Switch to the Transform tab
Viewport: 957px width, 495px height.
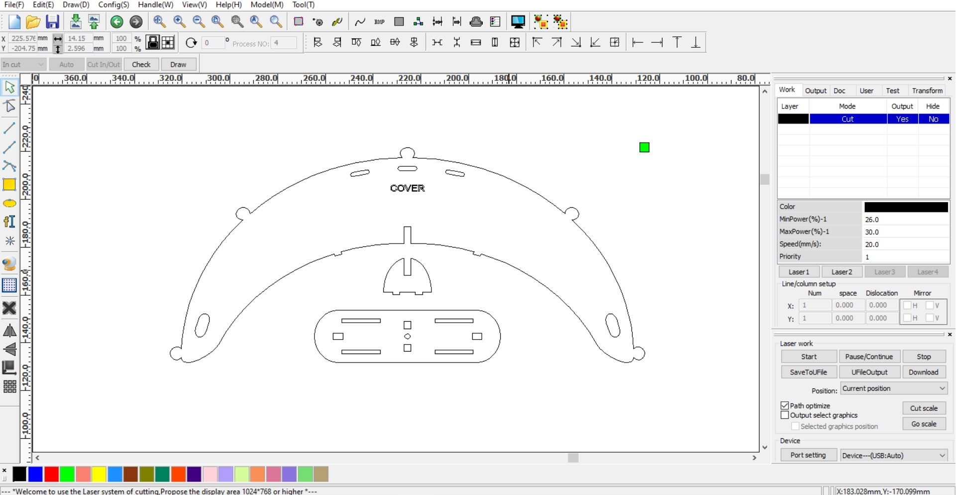tap(927, 91)
